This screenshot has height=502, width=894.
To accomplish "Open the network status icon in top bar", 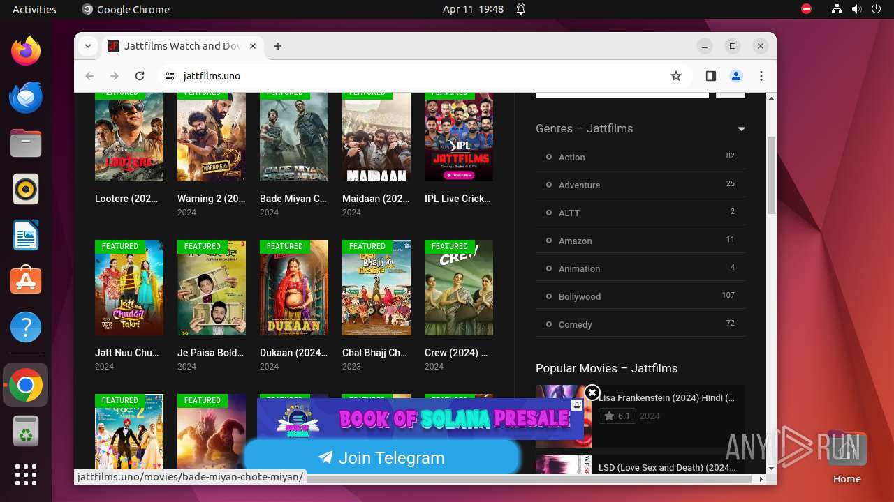I will coord(837,9).
